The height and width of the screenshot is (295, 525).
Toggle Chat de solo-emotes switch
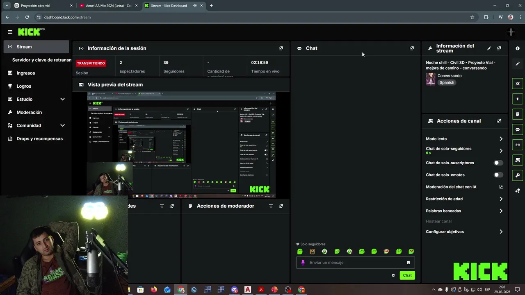coord(498,175)
